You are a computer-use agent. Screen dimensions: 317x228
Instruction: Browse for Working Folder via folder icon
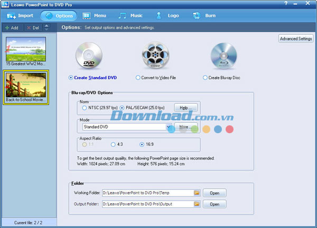click(197, 193)
